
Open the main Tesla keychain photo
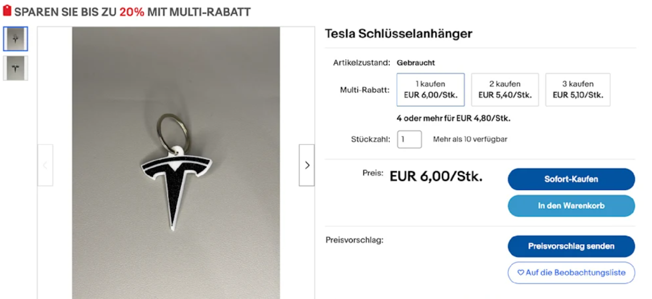(176, 163)
